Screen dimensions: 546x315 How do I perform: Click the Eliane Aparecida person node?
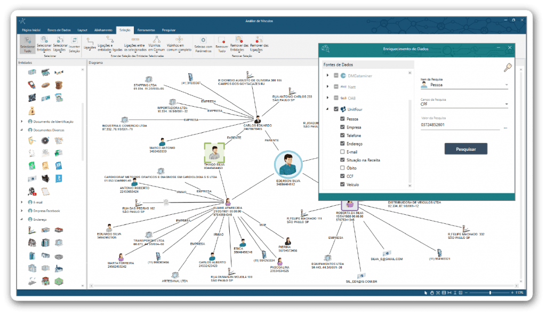pyautogui.click(x=228, y=202)
